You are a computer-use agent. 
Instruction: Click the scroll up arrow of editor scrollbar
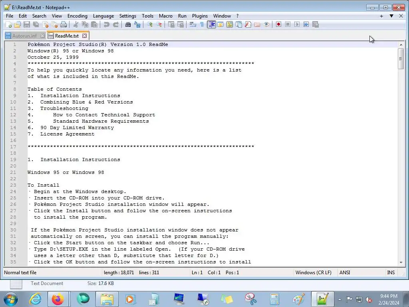click(x=401, y=45)
